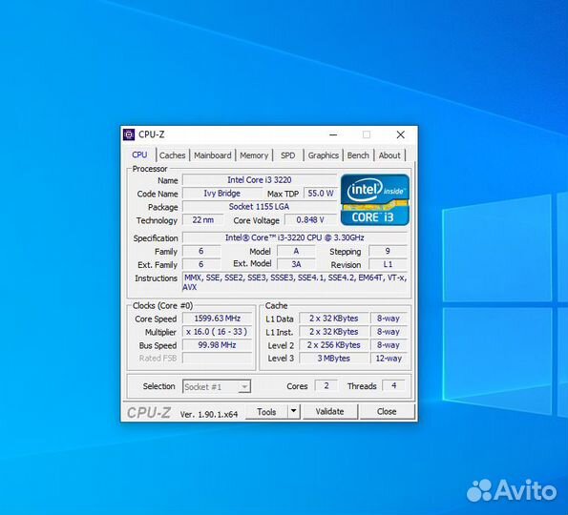This screenshot has width=568, height=515.
Task: Click the Max TDP value 55.0 W
Action: [x=320, y=194]
